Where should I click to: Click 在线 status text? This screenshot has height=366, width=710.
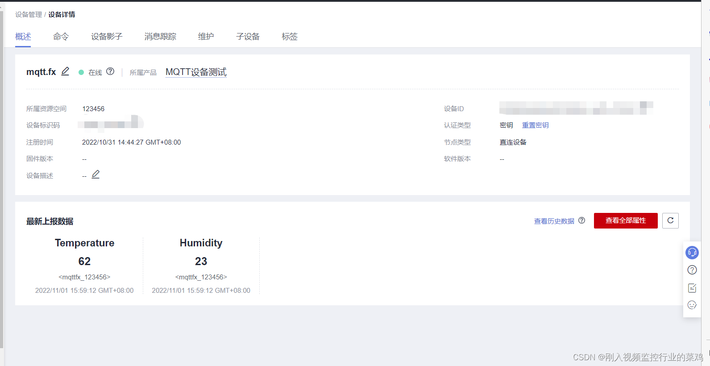(95, 72)
